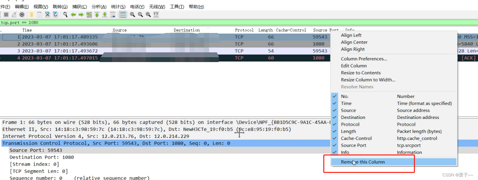Toggle packet list colorization icon
Viewport: 478px width, 180px height.
(x=123, y=15)
